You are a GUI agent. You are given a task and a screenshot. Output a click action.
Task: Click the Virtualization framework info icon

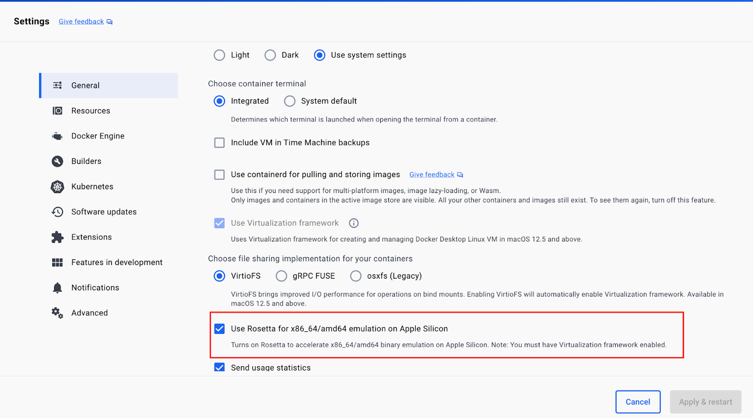(354, 223)
